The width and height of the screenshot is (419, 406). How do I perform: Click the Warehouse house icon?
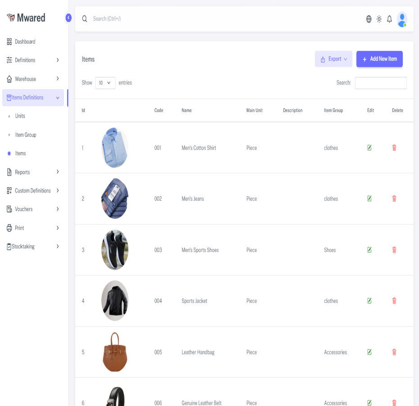9,79
